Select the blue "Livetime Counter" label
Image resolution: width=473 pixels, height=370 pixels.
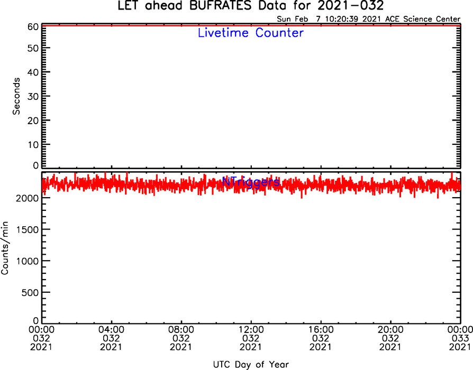(250, 33)
